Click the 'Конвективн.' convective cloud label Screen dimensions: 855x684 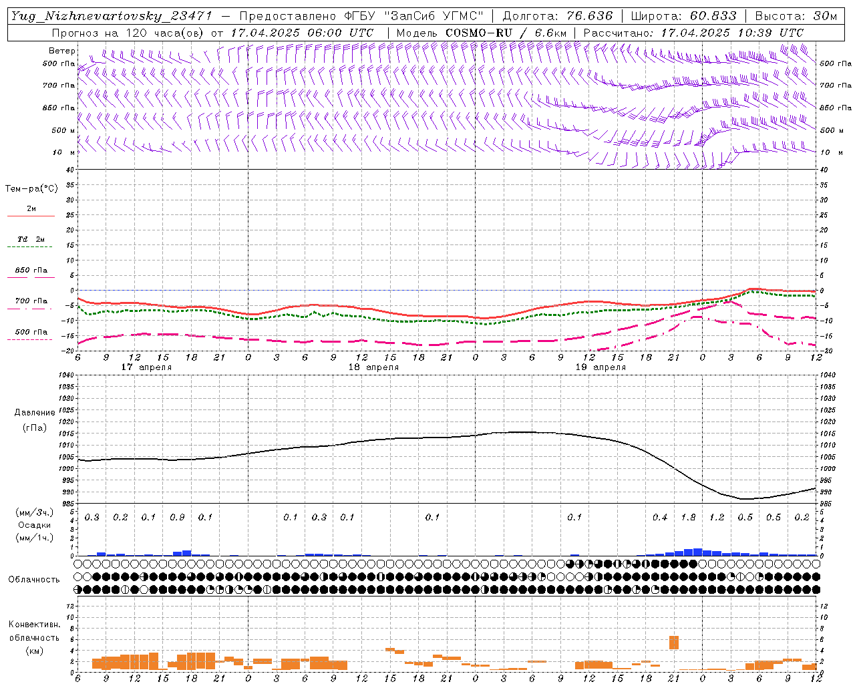coord(34,625)
